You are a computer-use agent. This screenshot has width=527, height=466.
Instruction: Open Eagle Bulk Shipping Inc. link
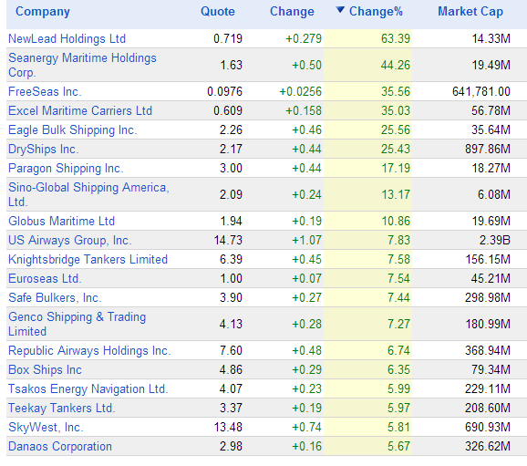(73, 129)
